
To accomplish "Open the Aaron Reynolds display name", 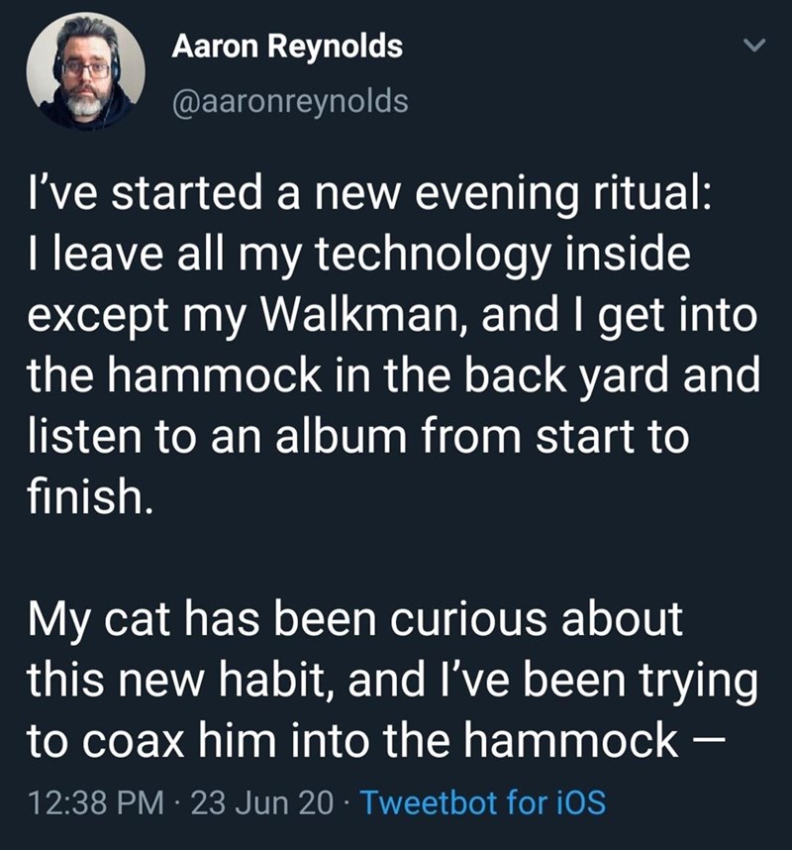I will point(287,47).
